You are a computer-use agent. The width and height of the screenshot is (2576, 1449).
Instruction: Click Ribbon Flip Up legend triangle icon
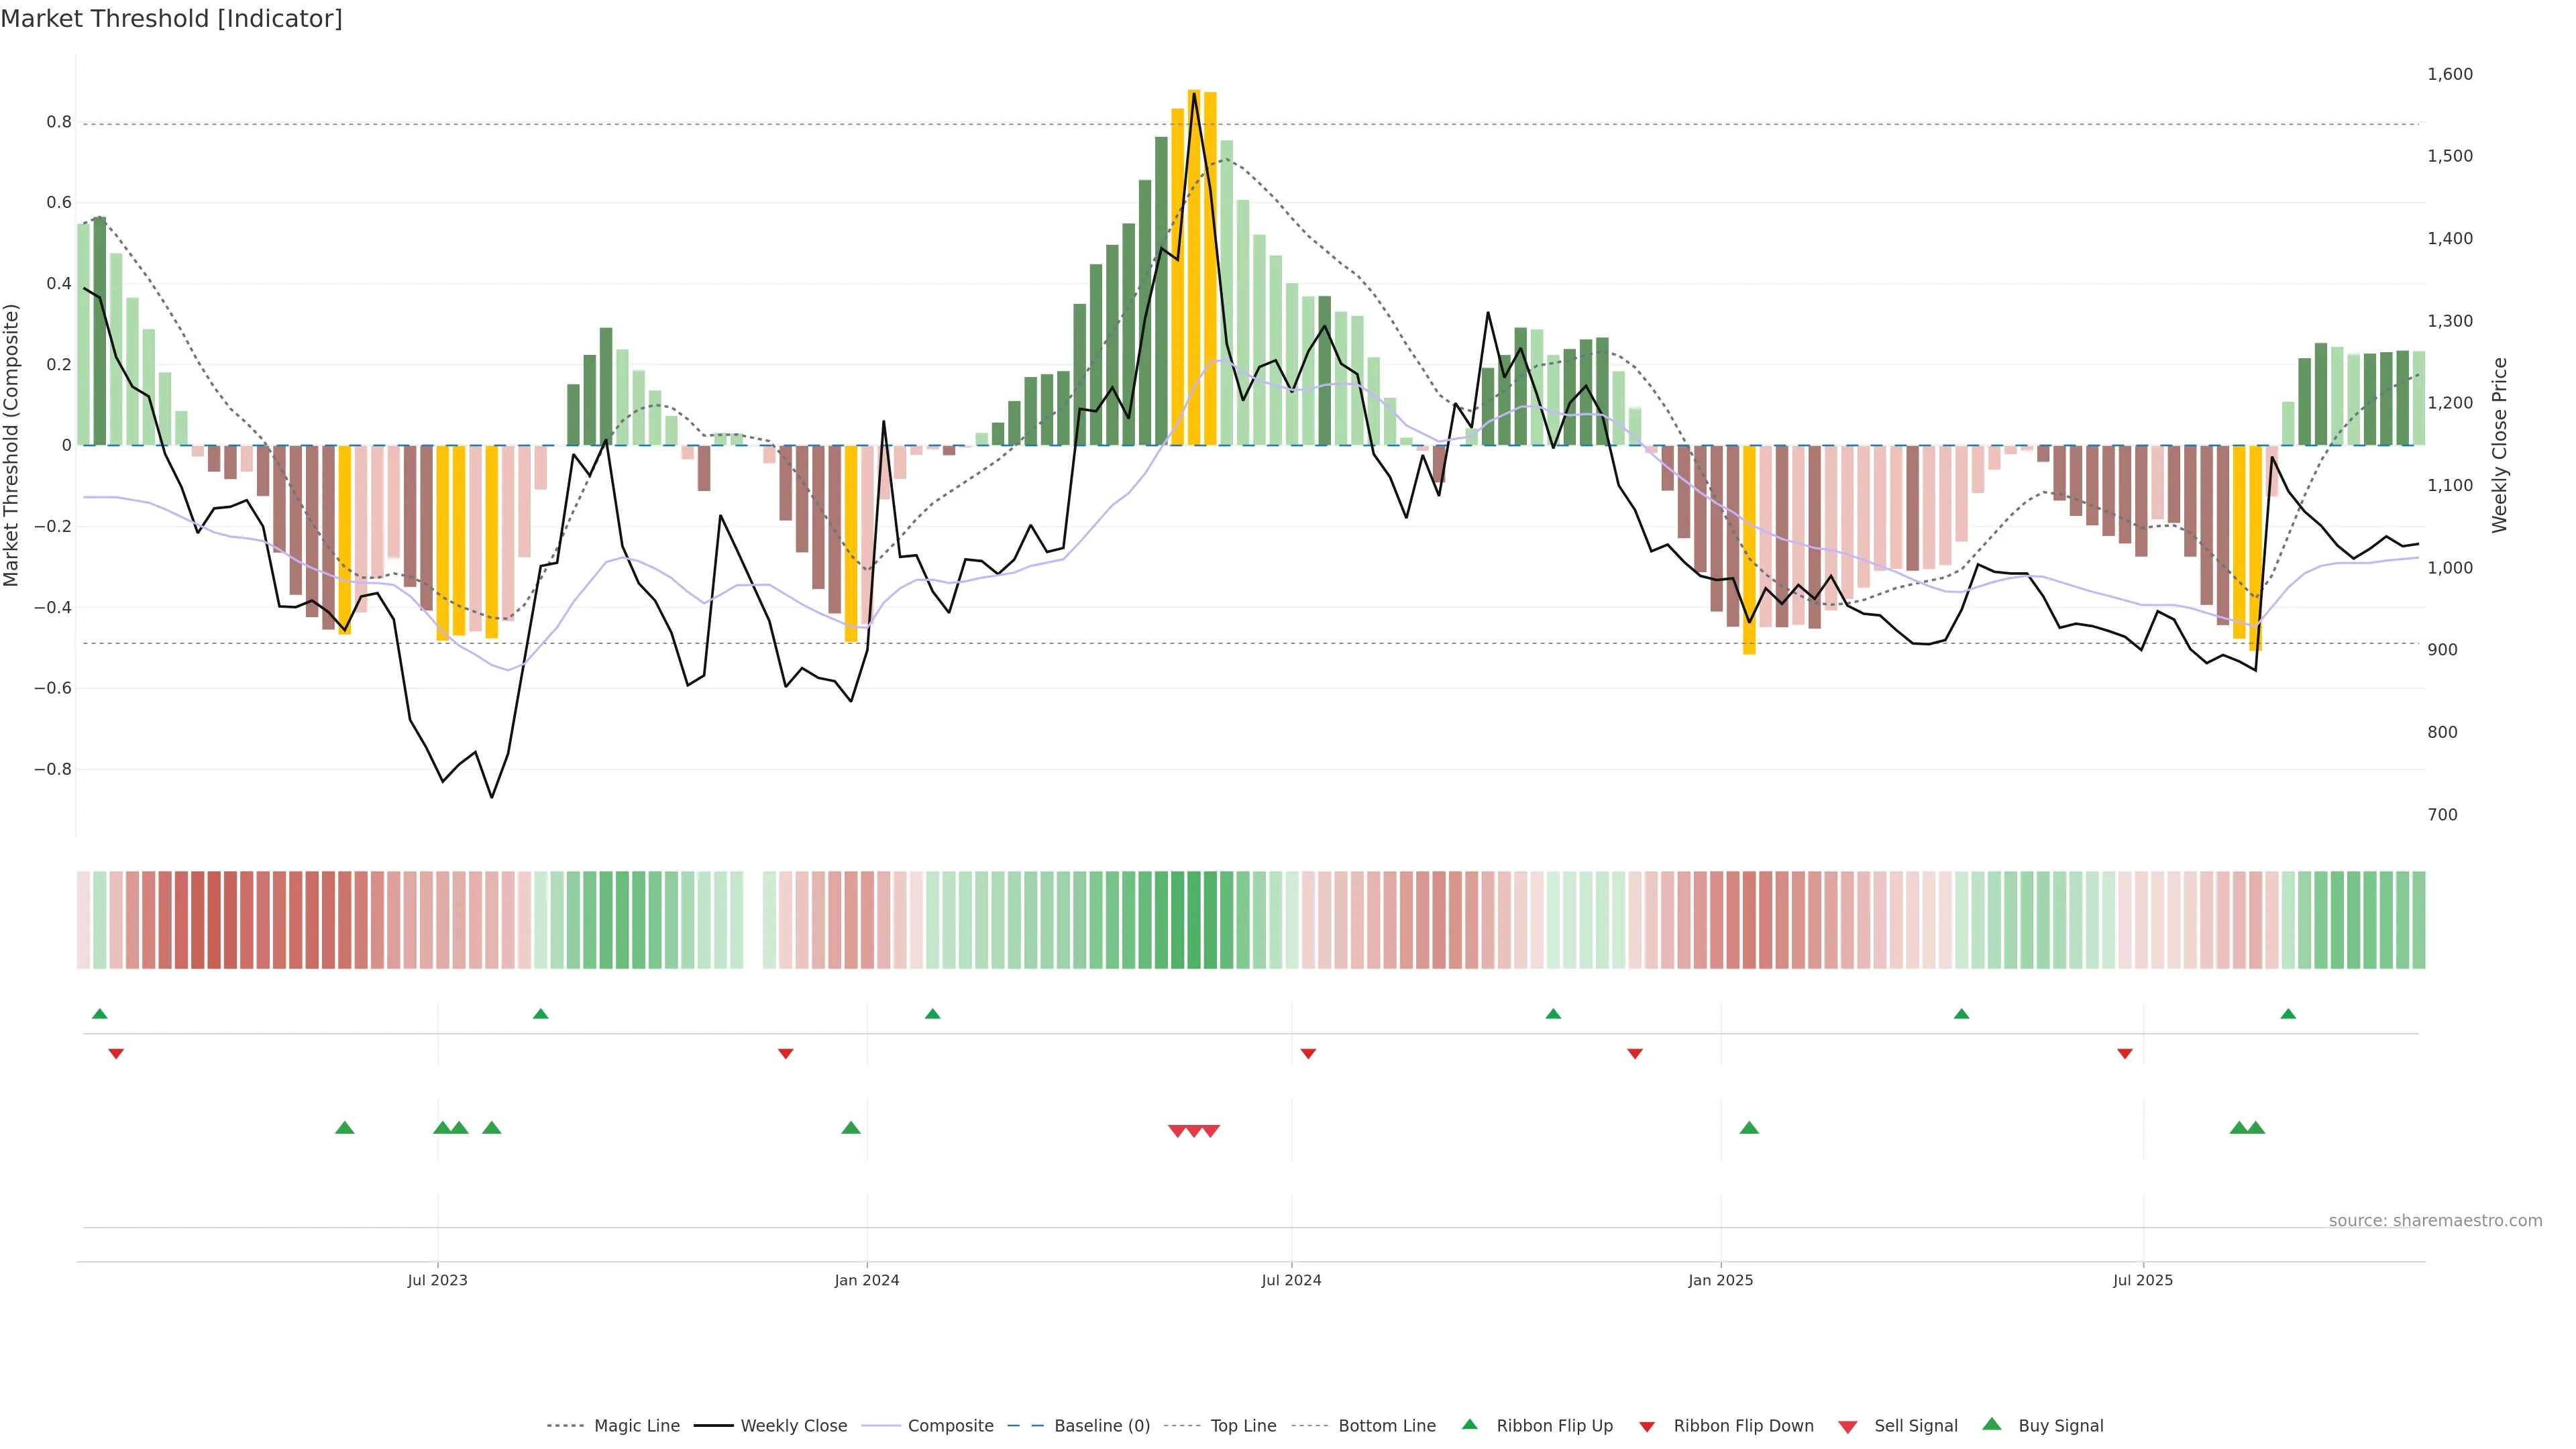(x=1469, y=1424)
